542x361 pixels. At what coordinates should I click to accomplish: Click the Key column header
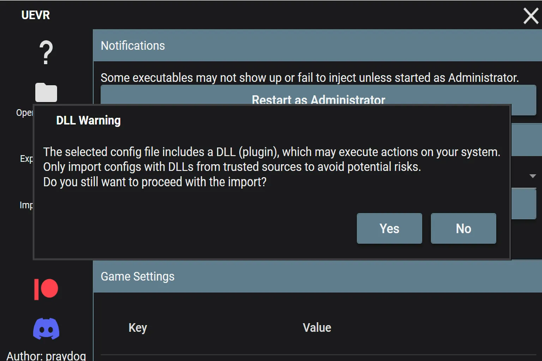[x=138, y=328]
